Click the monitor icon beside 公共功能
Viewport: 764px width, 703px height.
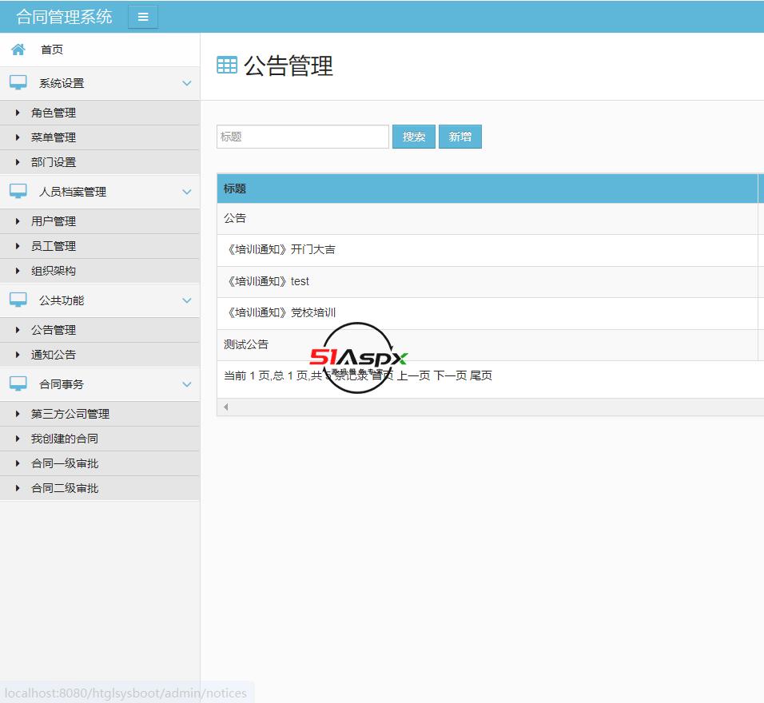(18, 300)
